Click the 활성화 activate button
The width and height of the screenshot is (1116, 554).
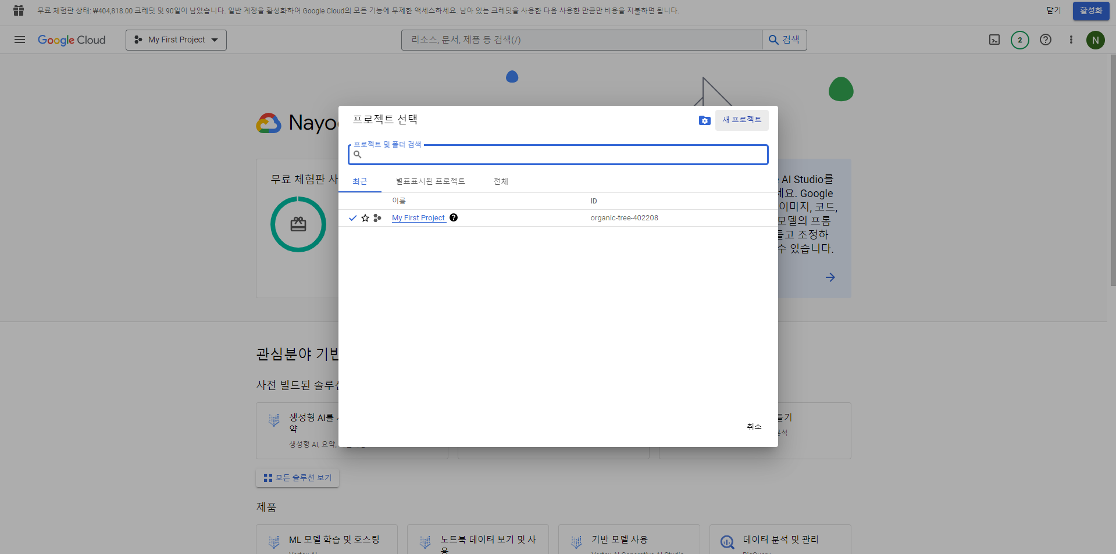[x=1091, y=10]
